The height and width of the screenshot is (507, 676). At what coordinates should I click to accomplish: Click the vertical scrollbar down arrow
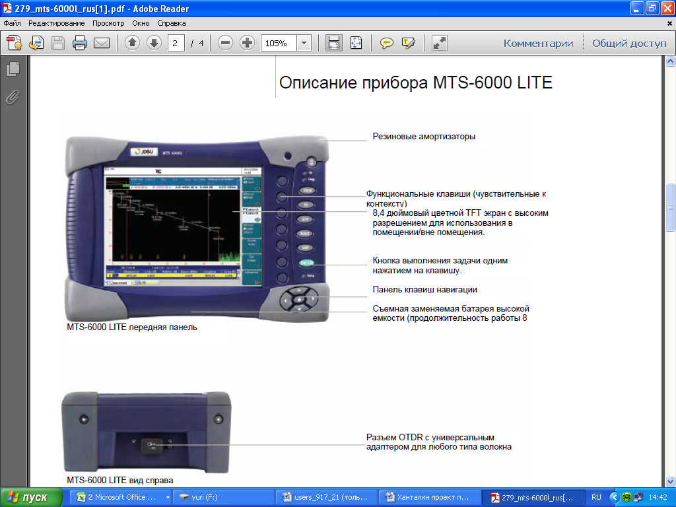pos(671,481)
